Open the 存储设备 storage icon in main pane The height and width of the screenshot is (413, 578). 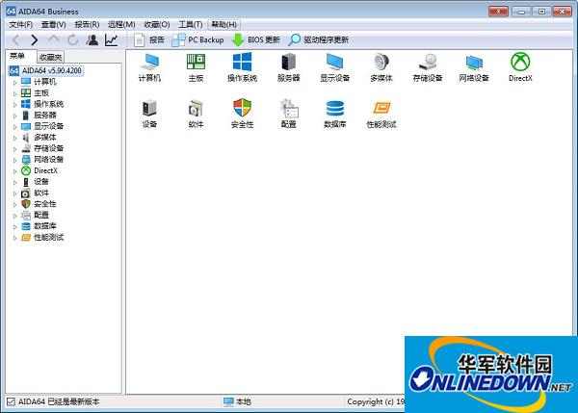coord(428,67)
